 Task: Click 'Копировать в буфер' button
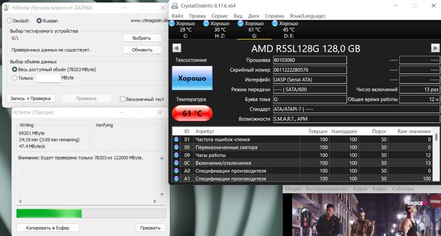coord(47,228)
